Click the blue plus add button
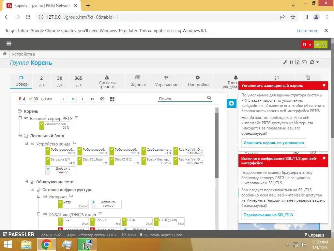Image resolution: width=334 pixels, height=251 pixels. (x=232, y=104)
